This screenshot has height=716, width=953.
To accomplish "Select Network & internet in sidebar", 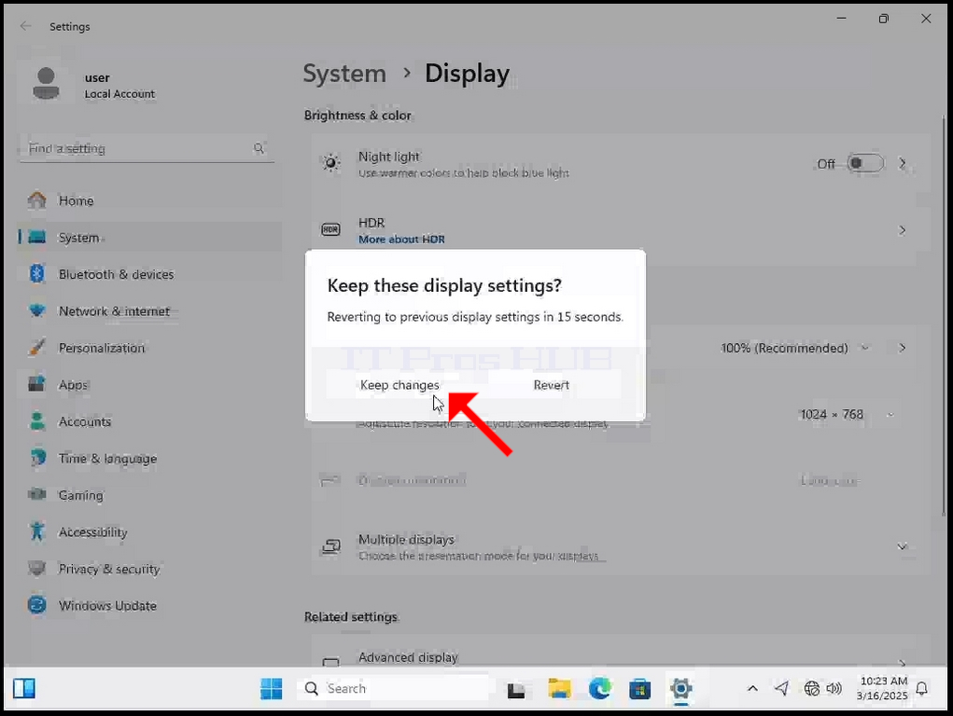I will coord(149,311).
